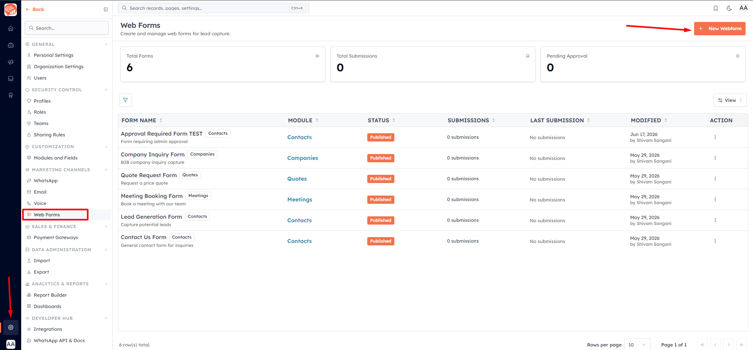Click the app logo at top left

click(11, 9)
